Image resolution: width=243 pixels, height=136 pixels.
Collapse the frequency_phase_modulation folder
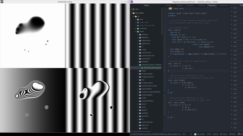[x=138, y=65]
